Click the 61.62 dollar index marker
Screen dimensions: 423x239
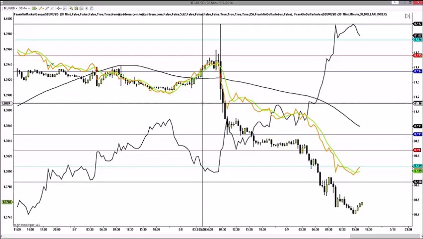(417, 35)
